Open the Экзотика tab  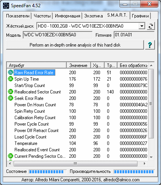94,16
